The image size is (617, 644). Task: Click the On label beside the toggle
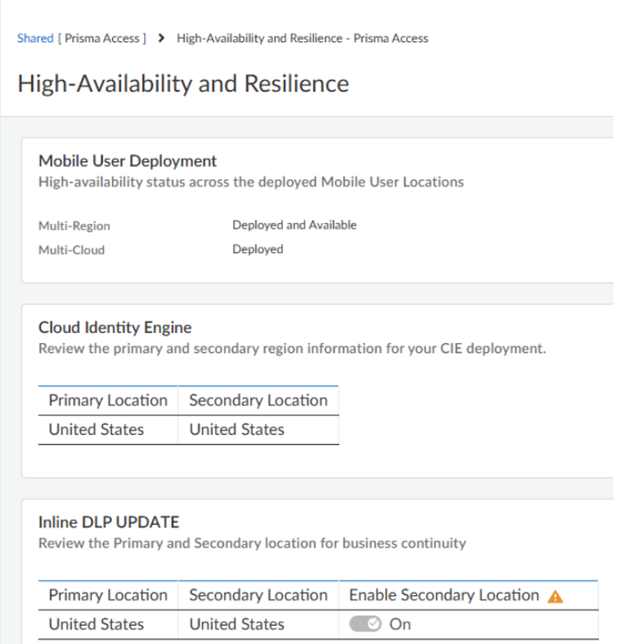pyautogui.click(x=400, y=624)
